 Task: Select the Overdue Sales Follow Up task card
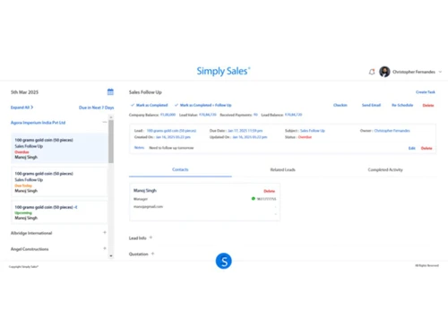(x=59, y=149)
